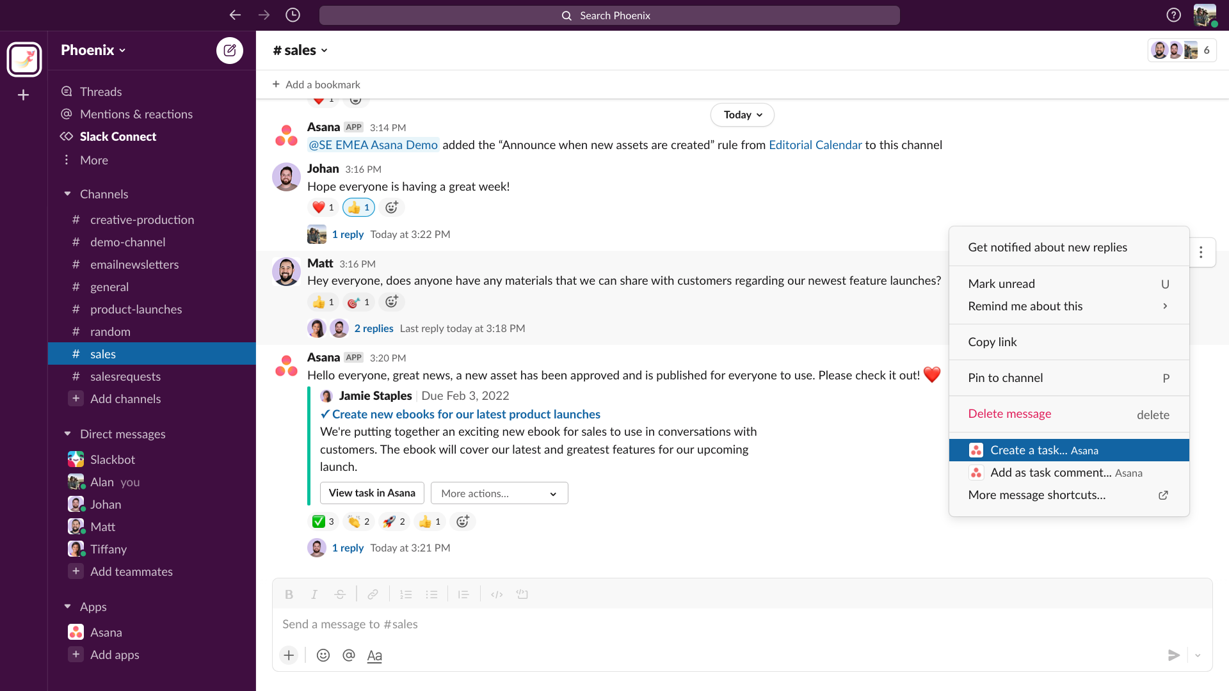This screenshot has height=691, width=1229.
Task: Collapse the Channels section
Action: click(68, 194)
